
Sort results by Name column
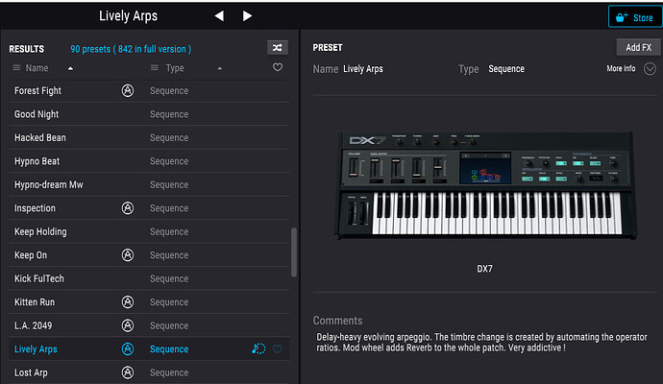tap(37, 68)
